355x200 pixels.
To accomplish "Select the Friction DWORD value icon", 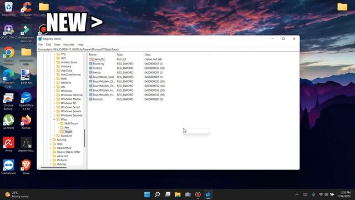I will pos(90,68).
